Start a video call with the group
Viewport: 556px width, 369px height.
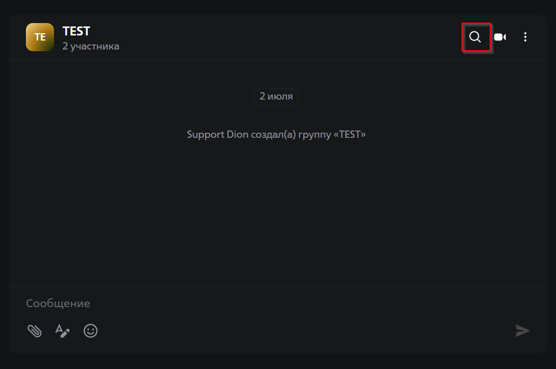coord(500,37)
